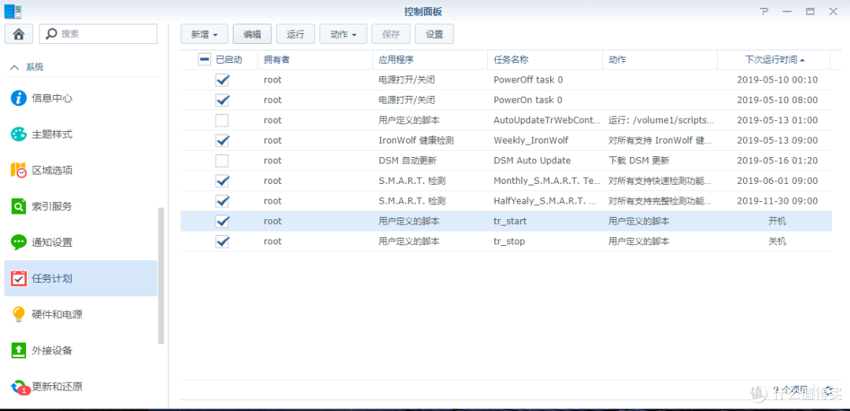Screen dimensions: 850x411
Task: Click IronWolf 健康检测 application cell
Action: [x=416, y=140]
